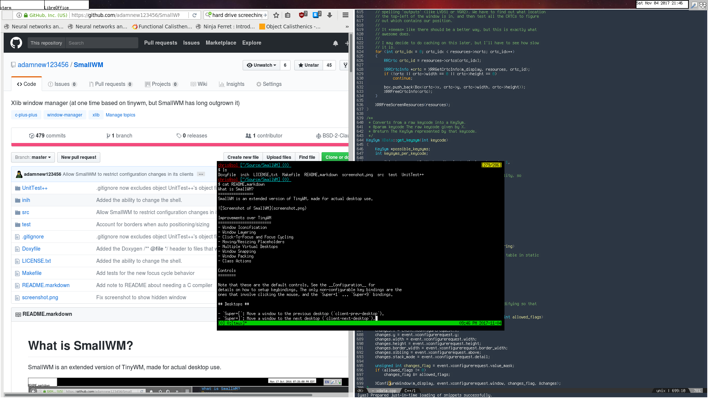This screenshot has width=708, height=398.
Task: Open Explore in GitHub header
Action: pos(252,43)
